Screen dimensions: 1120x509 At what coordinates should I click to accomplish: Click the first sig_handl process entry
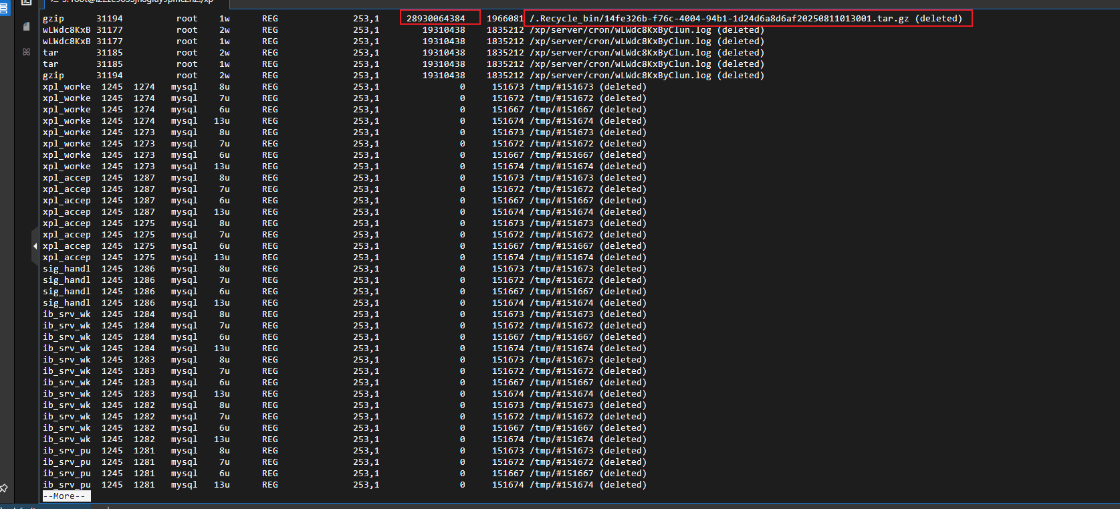coord(66,269)
